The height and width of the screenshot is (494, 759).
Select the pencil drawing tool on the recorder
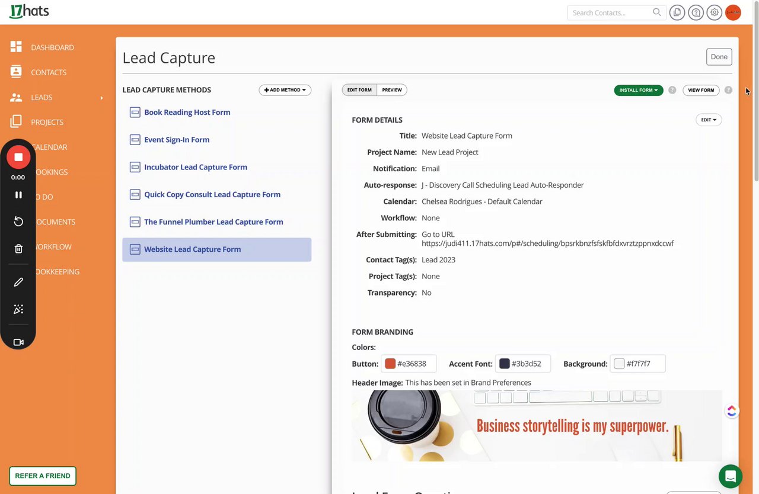click(x=18, y=282)
